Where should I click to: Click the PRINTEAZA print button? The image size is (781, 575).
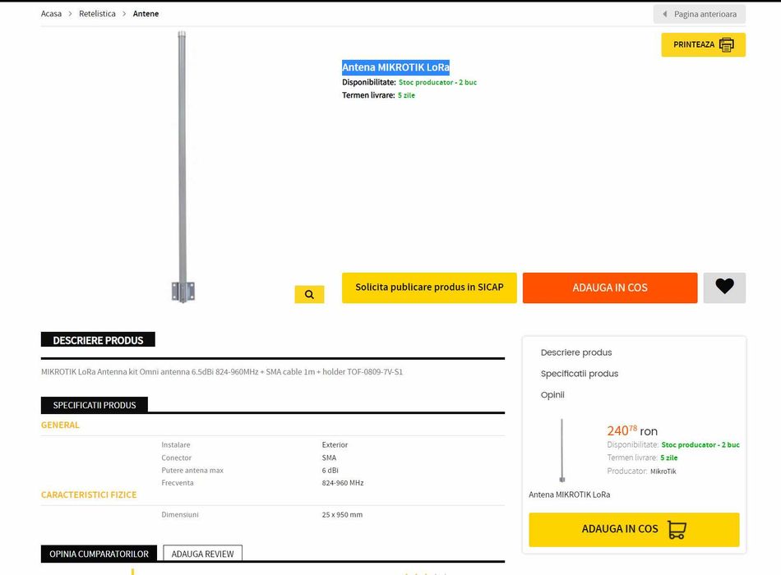point(703,45)
